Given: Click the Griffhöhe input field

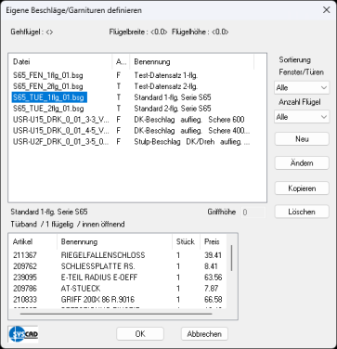Looking at the screenshot, I should [253, 213].
